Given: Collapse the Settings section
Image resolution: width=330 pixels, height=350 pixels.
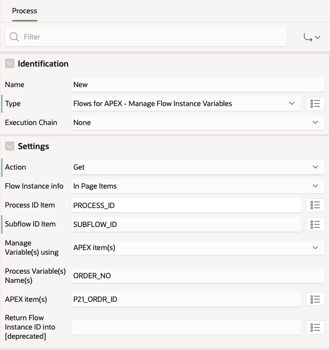Looking at the screenshot, I should [x=10, y=146].
